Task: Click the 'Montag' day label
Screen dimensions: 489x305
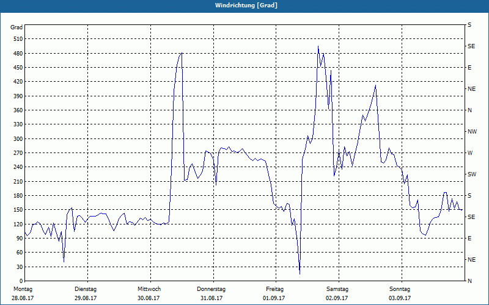Action: tap(23, 289)
